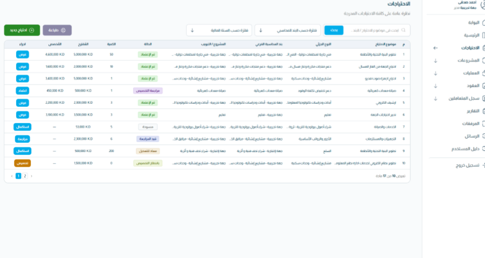This screenshot has width=485, height=258.
Task: Click the blue بحث search button
Action: pyautogui.click(x=334, y=30)
